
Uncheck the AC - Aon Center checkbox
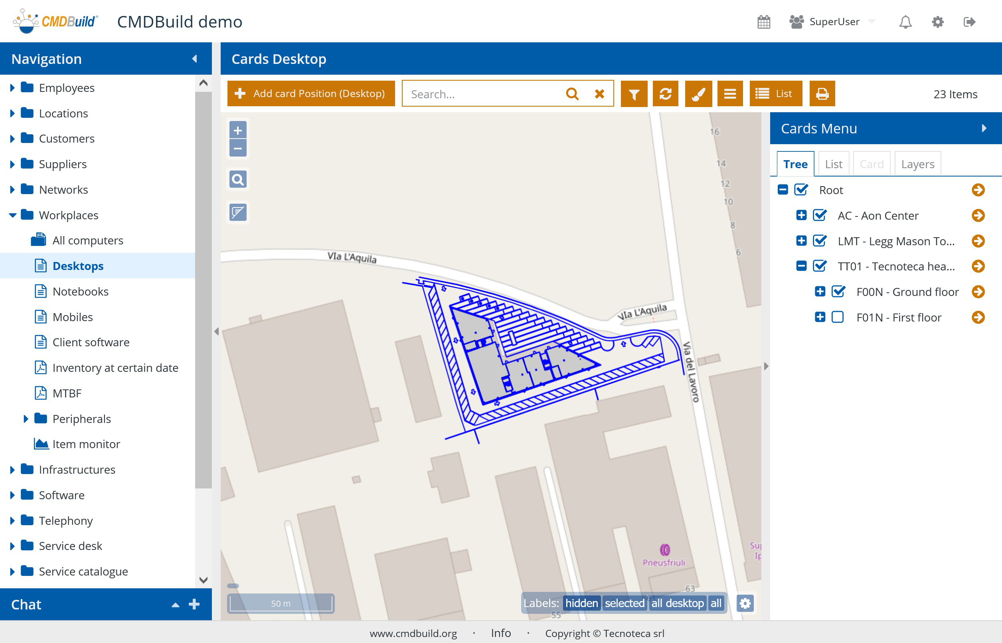click(819, 215)
